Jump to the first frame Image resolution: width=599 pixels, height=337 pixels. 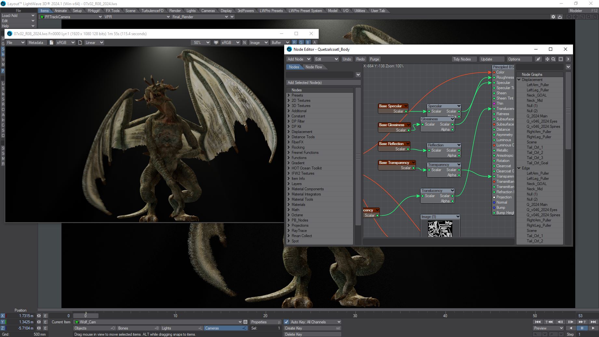click(538, 322)
